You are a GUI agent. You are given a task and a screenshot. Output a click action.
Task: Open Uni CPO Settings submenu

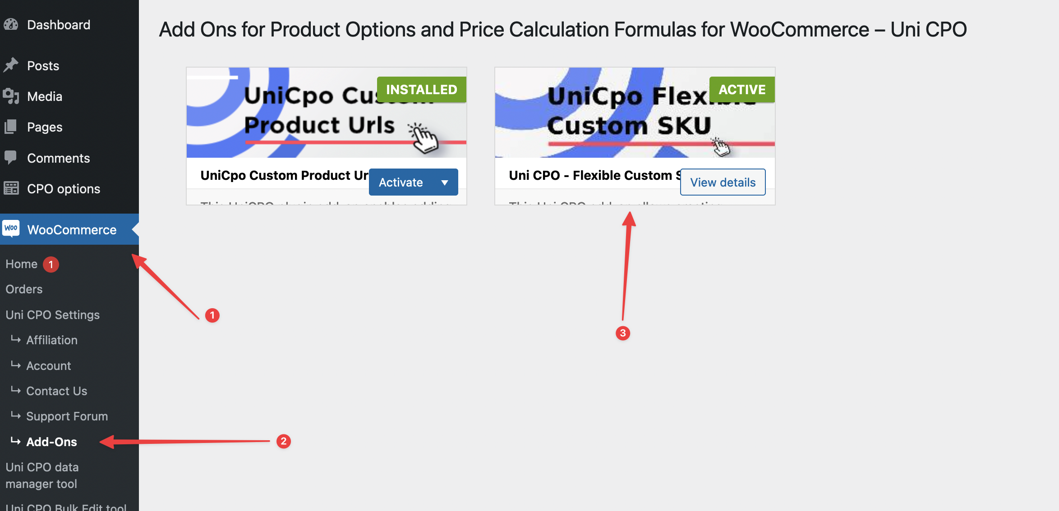pos(53,315)
